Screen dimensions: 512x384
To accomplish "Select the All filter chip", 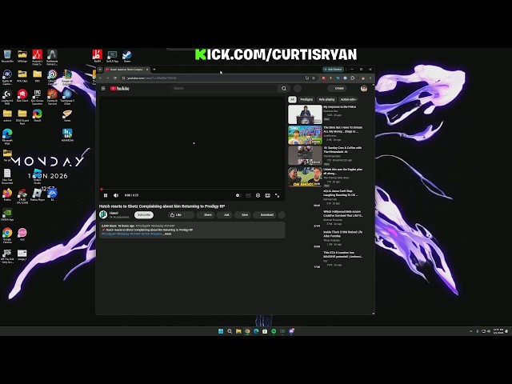I will pos(292,99).
